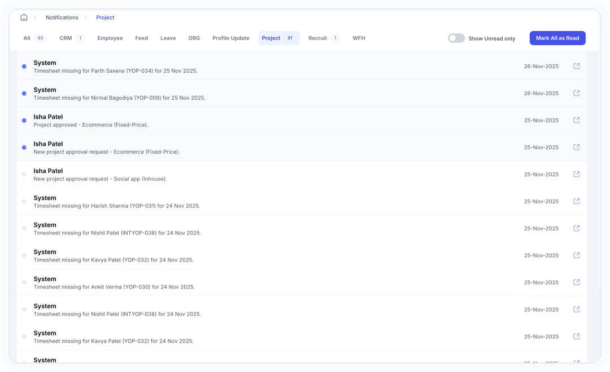This screenshot has height=372, width=610.
Task: Click the unread dot on Parth Saxena notification
Action: (24, 67)
